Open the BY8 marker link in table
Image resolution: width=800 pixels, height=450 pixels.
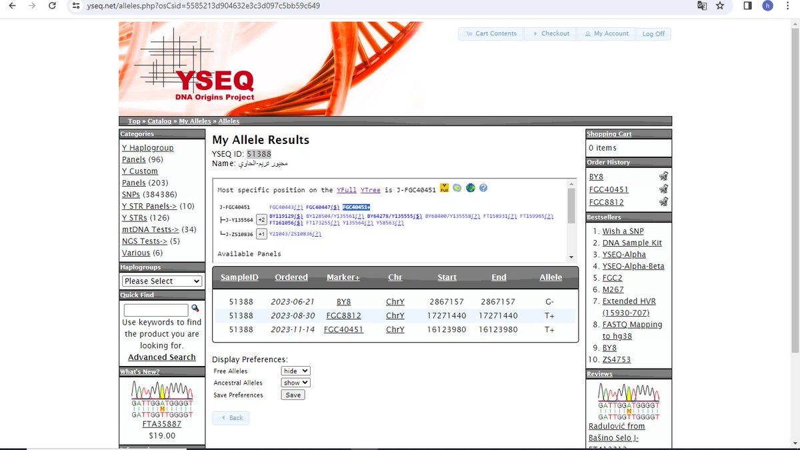[x=343, y=302]
